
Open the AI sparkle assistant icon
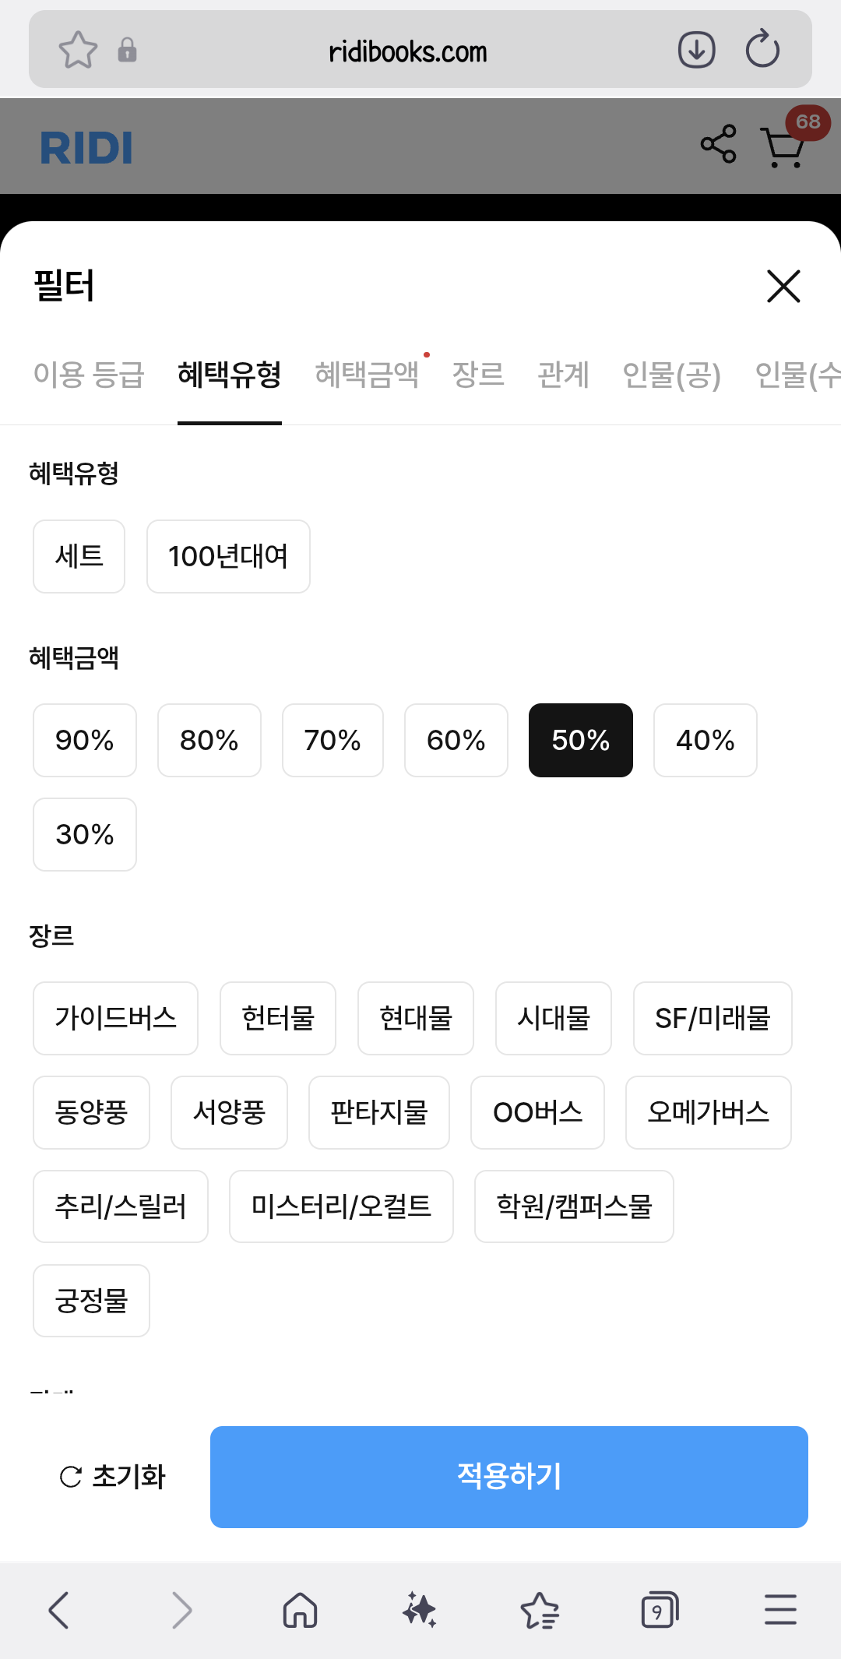click(420, 1610)
